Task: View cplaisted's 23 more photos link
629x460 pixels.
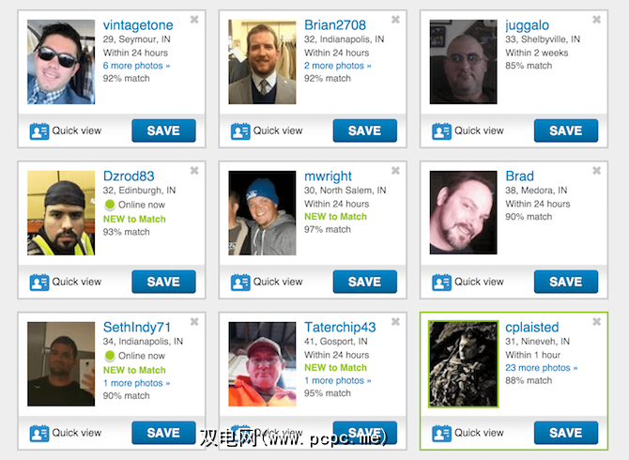Action: pyautogui.click(x=541, y=368)
